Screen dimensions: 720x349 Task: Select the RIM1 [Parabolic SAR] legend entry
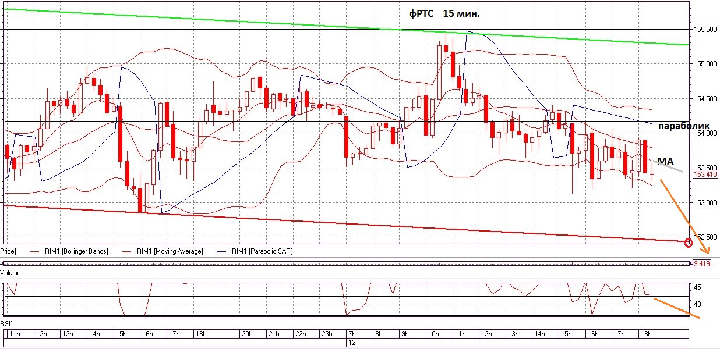[256, 251]
